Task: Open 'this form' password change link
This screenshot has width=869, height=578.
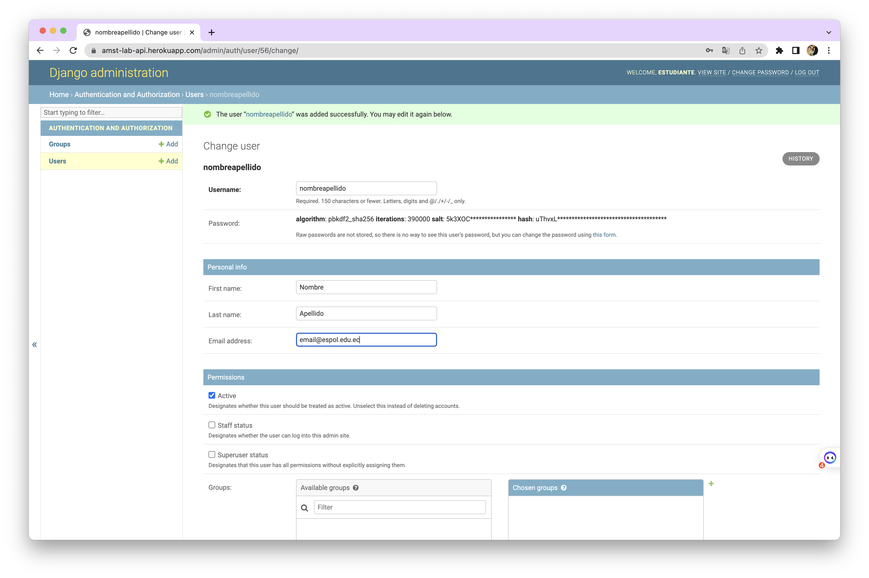Action: (x=604, y=235)
